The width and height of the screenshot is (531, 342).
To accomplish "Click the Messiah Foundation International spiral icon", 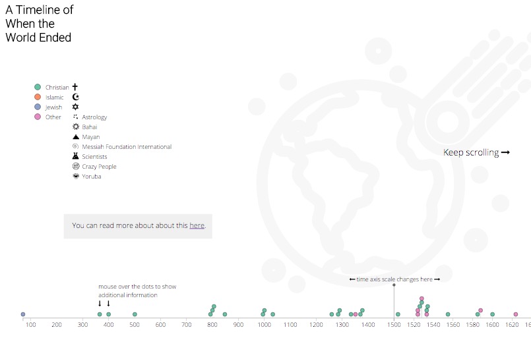I will tap(75, 146).
